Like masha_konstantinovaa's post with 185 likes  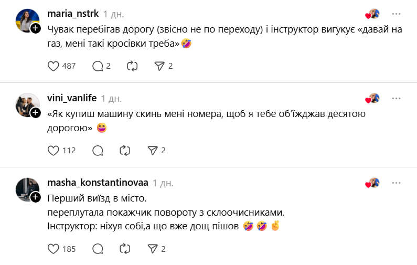click(54, 248)
